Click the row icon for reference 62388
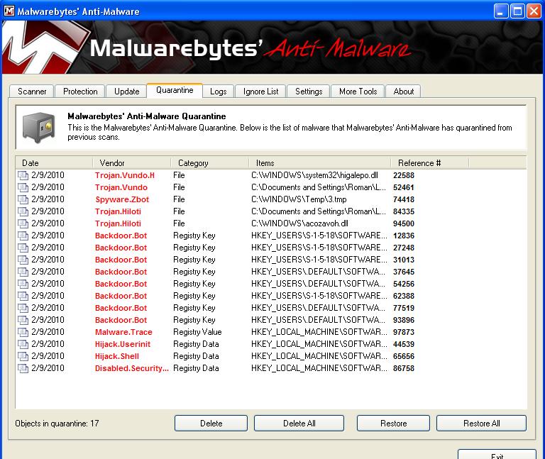Viewport: 545px width, 459px height. tap(23, 296)
